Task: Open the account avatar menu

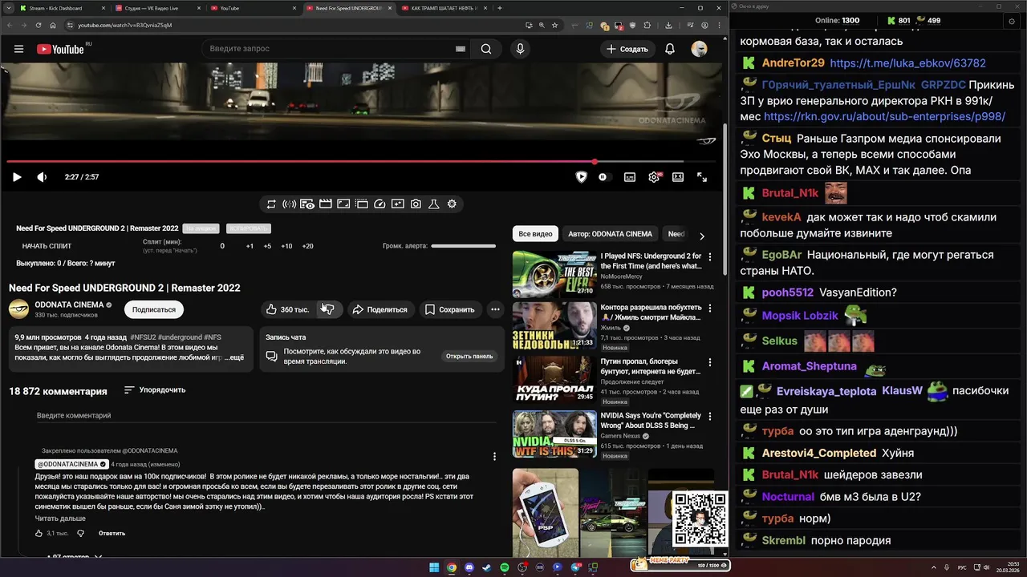Action: pyautogui.click(x=700, y=49)
